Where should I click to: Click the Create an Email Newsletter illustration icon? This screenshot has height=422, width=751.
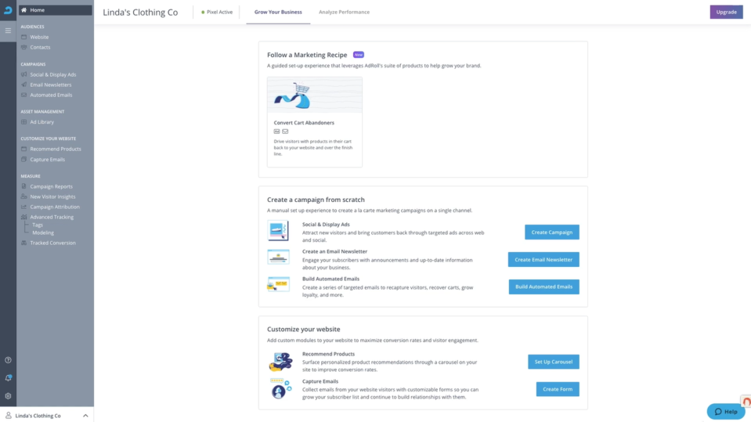(x=278, y=258)
